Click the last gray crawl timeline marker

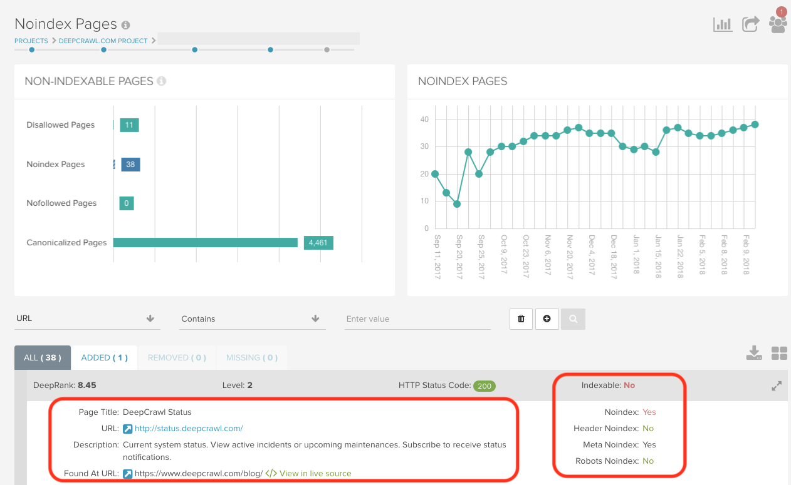point(327,49)
